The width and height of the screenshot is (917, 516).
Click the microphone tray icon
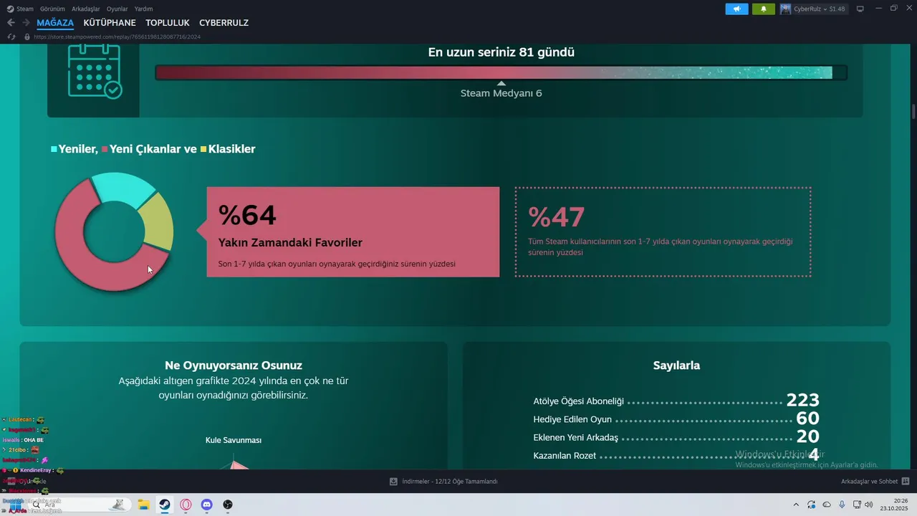(842, 505)
